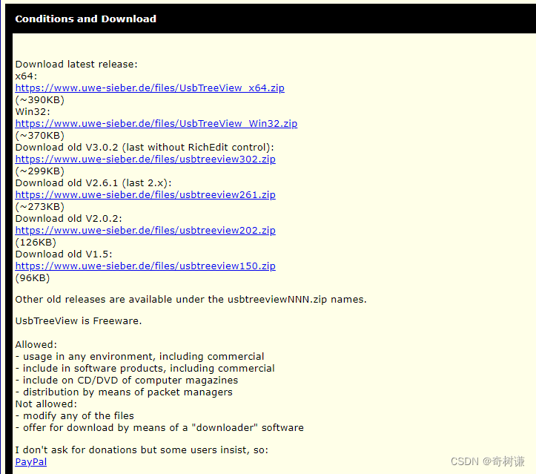Click 'I don't ask for donations' sentence
The width and height of the screenshot is (536, 474).
142,450
